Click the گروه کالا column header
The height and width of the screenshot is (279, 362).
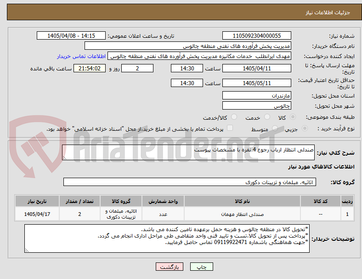click(x=121, y=201)
